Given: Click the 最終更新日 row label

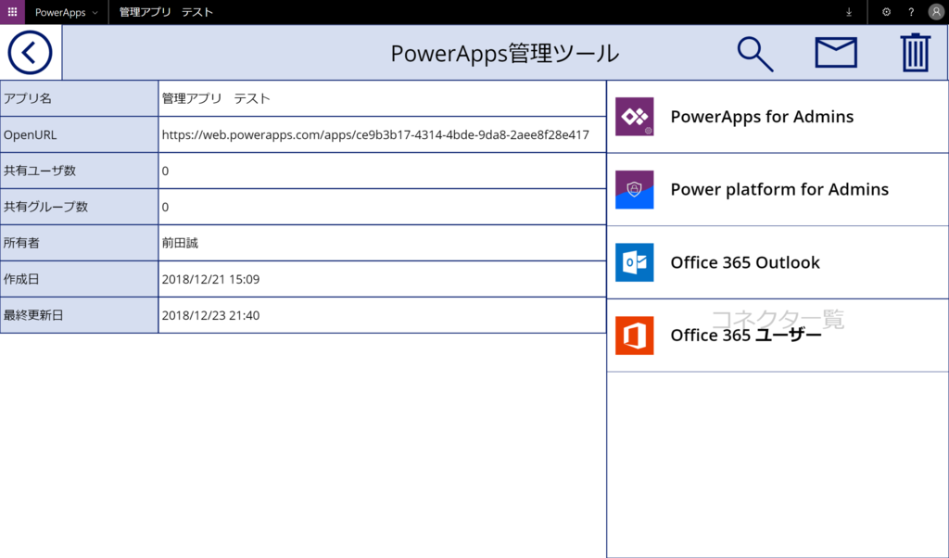Looking at the screenshot, I should [34, 315].
